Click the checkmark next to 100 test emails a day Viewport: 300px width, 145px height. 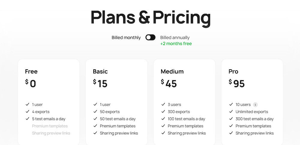(163, 119)
